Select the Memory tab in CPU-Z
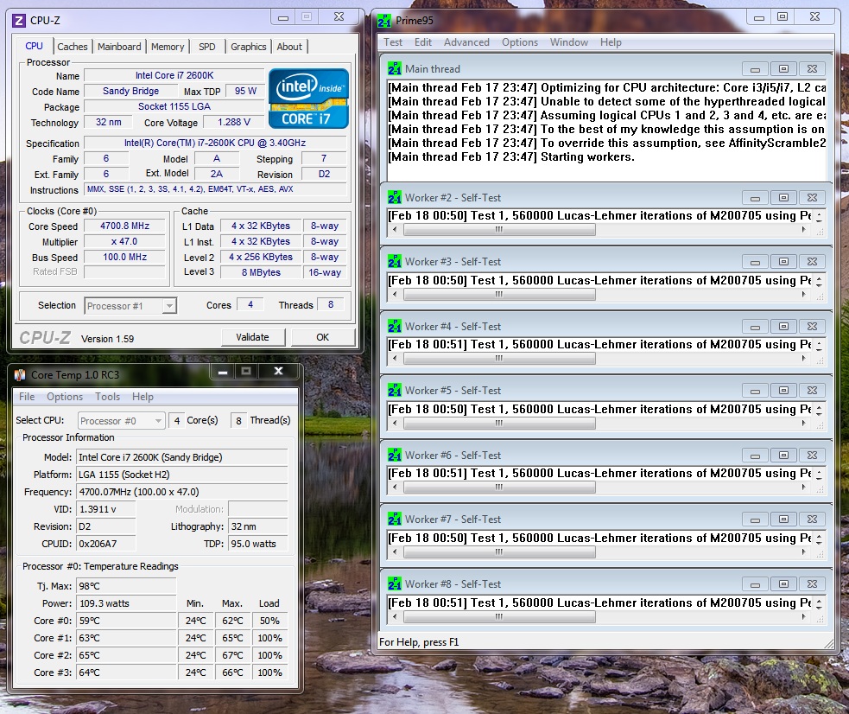 point(168,47)
